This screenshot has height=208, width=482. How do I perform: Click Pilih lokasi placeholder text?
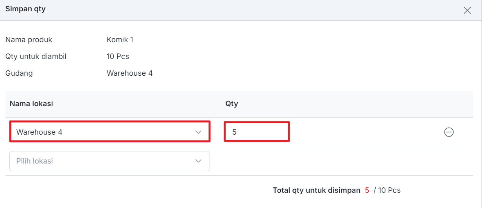tap(34, 161)
